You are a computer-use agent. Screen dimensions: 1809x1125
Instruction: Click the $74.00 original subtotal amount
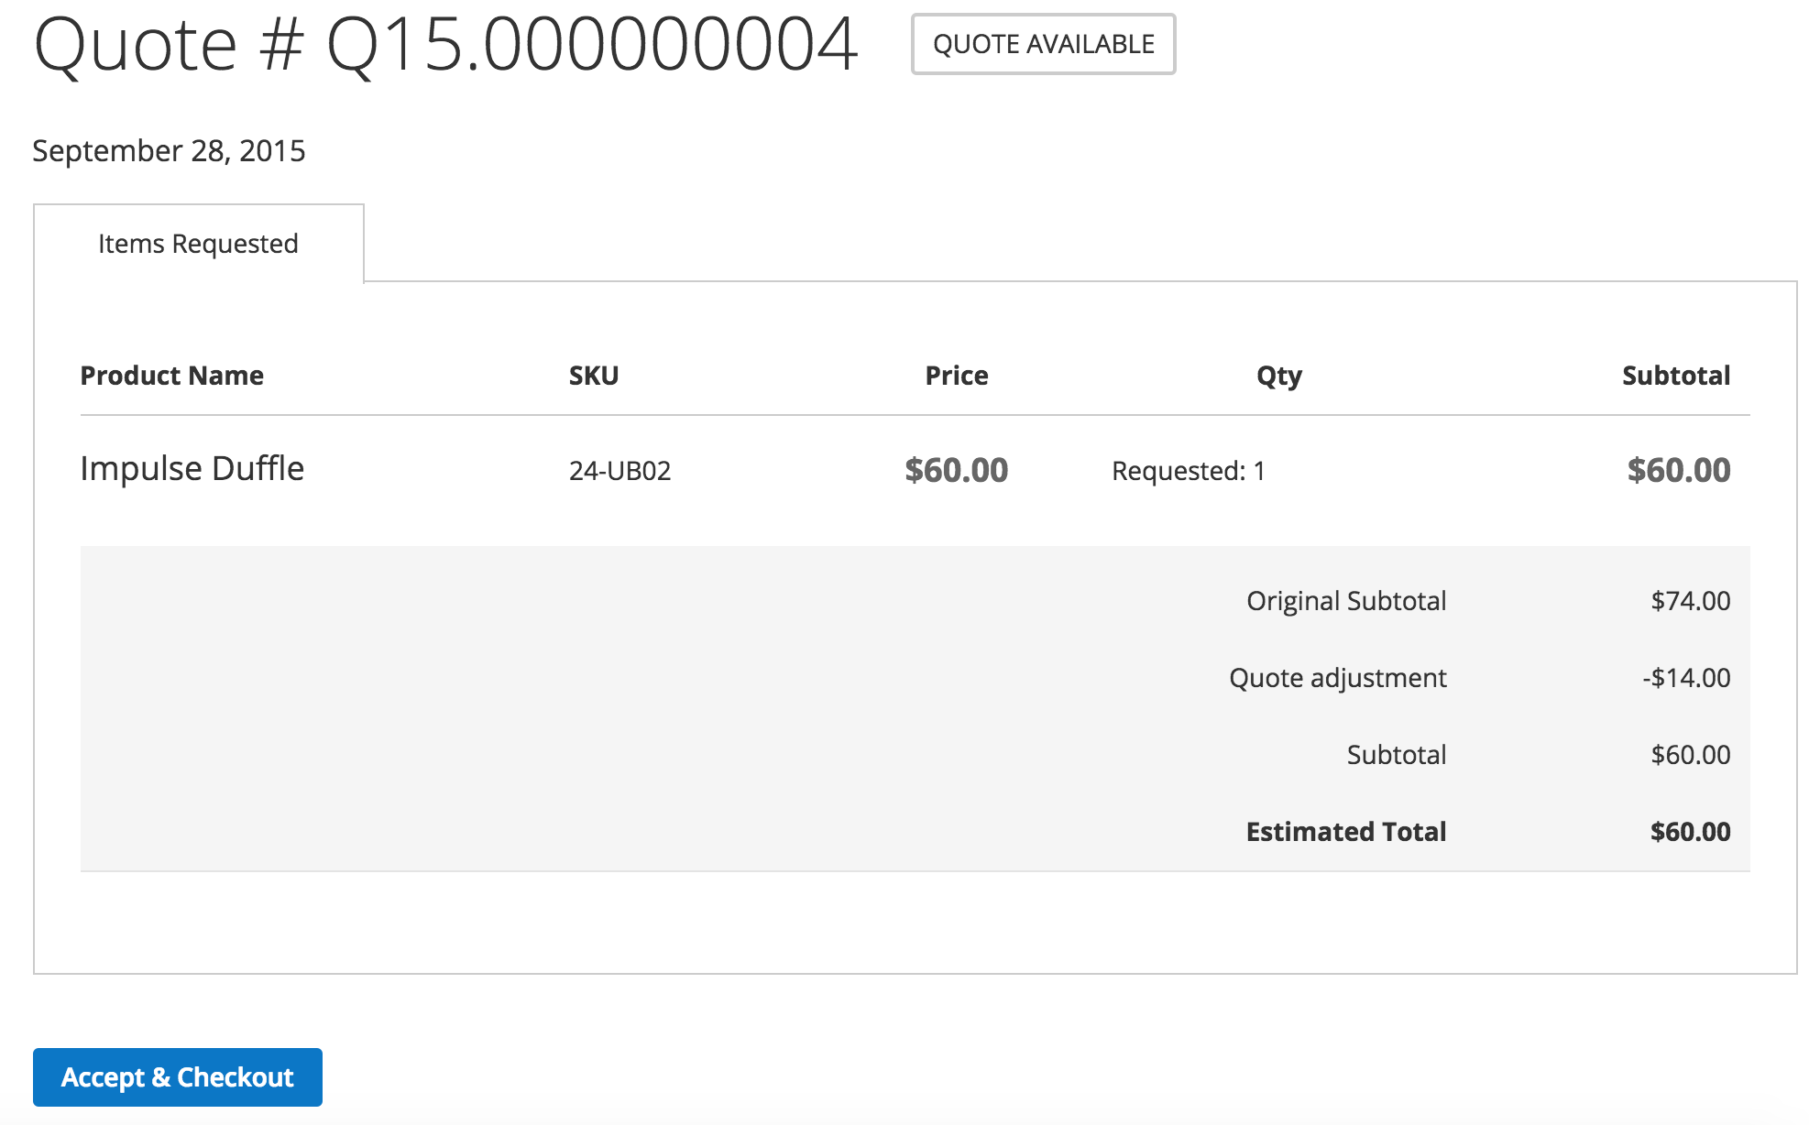click(x=1690, y=601)
